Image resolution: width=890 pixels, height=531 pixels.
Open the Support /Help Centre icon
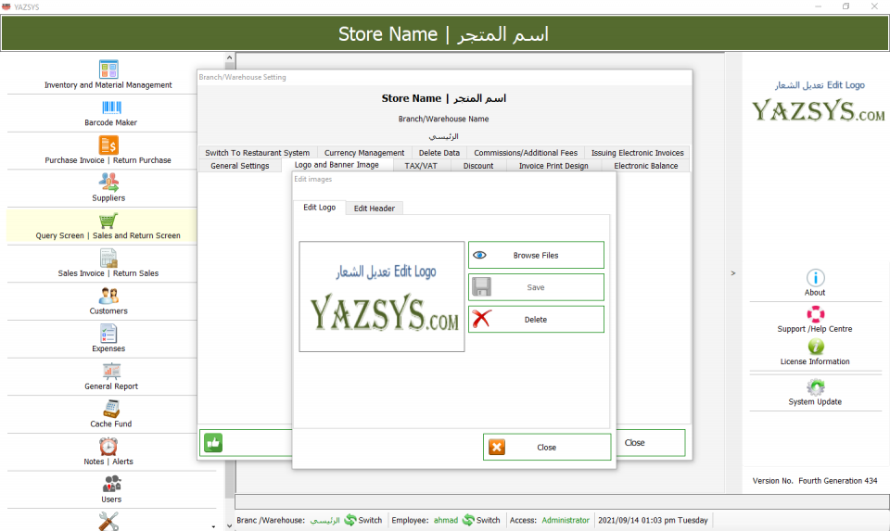tap(815, 314)
